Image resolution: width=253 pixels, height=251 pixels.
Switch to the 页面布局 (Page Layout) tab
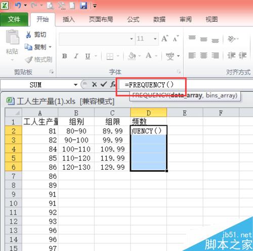[x=101, y=20]
